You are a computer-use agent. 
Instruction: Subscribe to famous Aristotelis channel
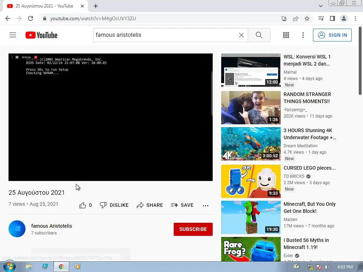[193, 229]
